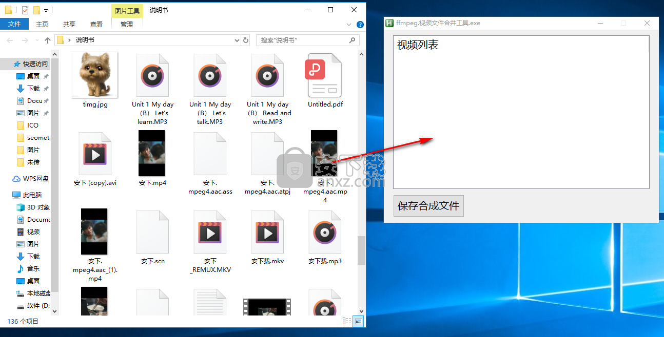Select the 安下载.mkv video file icon
The width and height of the screenshot is (664, 337).
[267, 233]
